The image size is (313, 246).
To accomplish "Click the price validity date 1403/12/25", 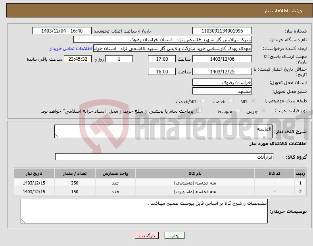I will pos(222,71).
